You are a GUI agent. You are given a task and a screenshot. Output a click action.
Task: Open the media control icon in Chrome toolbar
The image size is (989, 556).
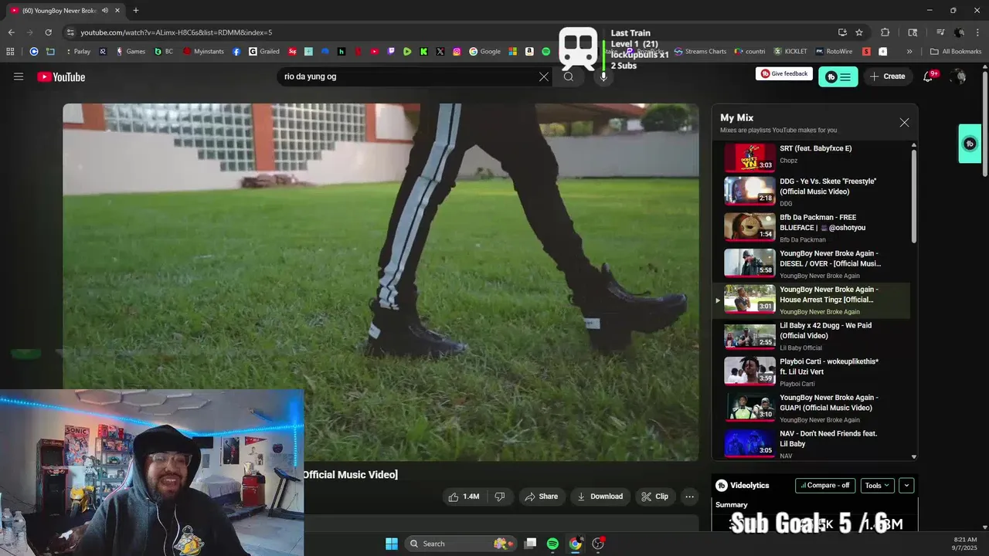[940, 32]
